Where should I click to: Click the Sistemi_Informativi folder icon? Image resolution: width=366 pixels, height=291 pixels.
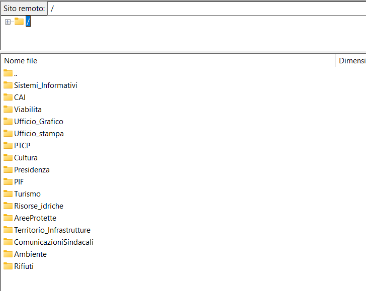click(x=8, y=85)
